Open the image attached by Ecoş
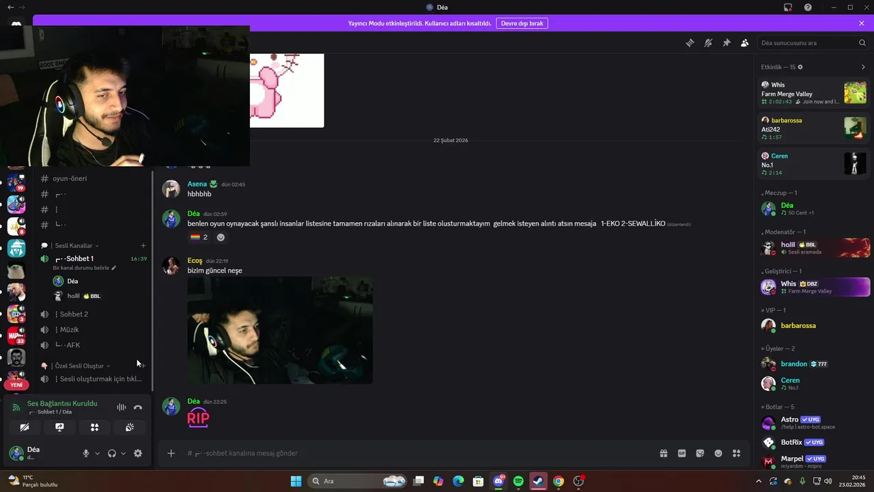874x492 pixels. (280, 330)
